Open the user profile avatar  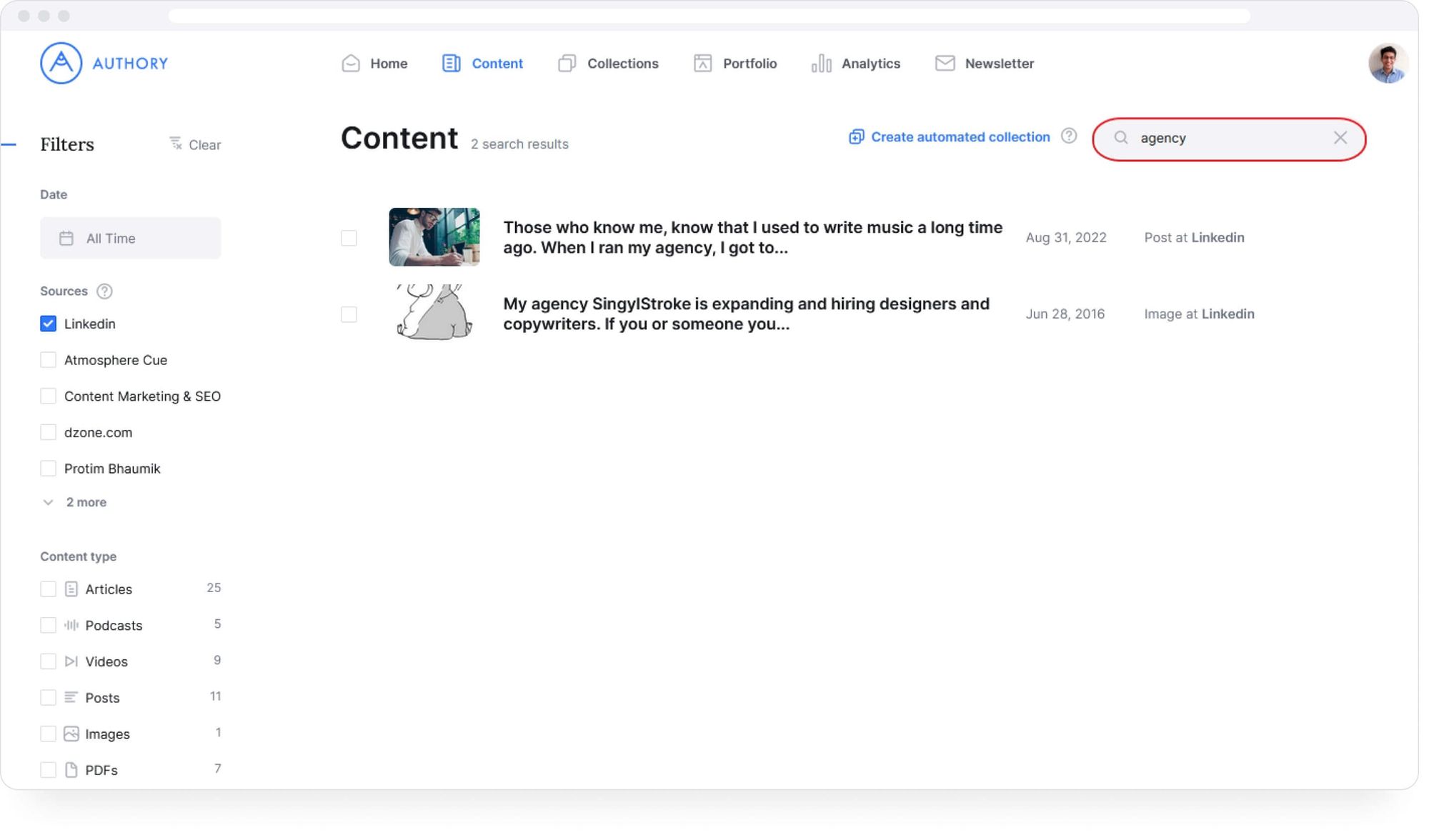coord(1388,64)
